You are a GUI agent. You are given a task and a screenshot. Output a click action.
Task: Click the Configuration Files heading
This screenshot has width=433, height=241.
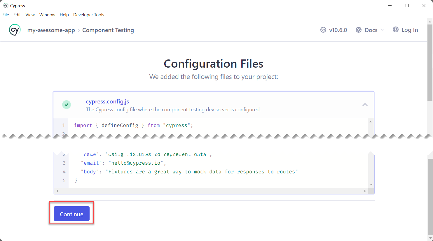(x=214, y=64)
